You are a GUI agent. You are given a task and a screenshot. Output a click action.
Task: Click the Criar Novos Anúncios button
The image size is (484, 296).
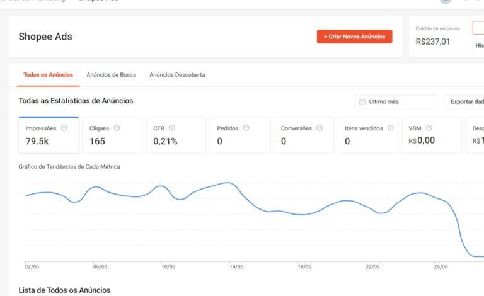[354, 37]
